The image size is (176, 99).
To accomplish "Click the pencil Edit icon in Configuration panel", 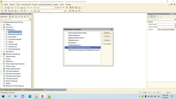I will [13, 16].
